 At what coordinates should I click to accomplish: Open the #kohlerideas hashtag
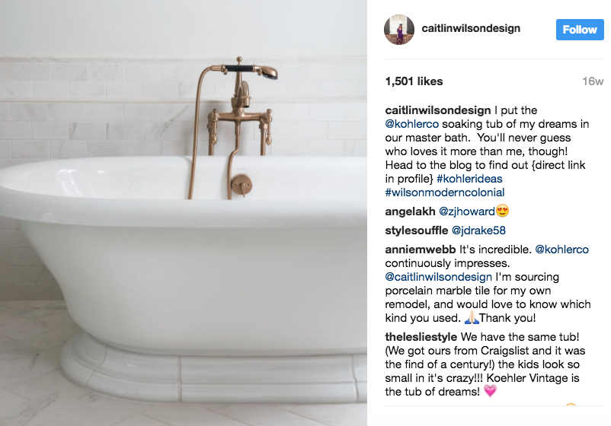[469, 179]
